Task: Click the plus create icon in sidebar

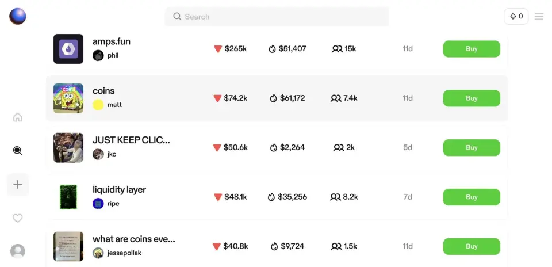Action: pos(18,185)
